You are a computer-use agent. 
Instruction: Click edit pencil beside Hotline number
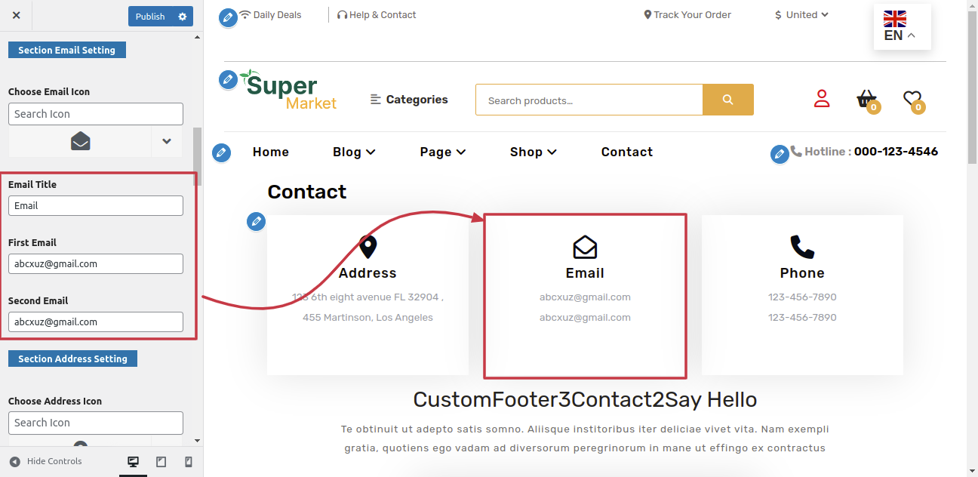[x=780, y=155]
